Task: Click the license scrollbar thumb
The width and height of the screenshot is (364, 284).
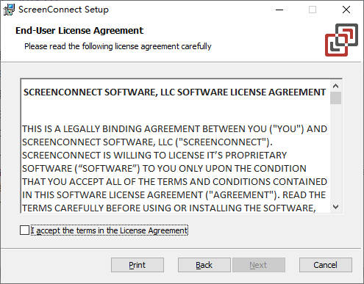Action: coord(335,98)
